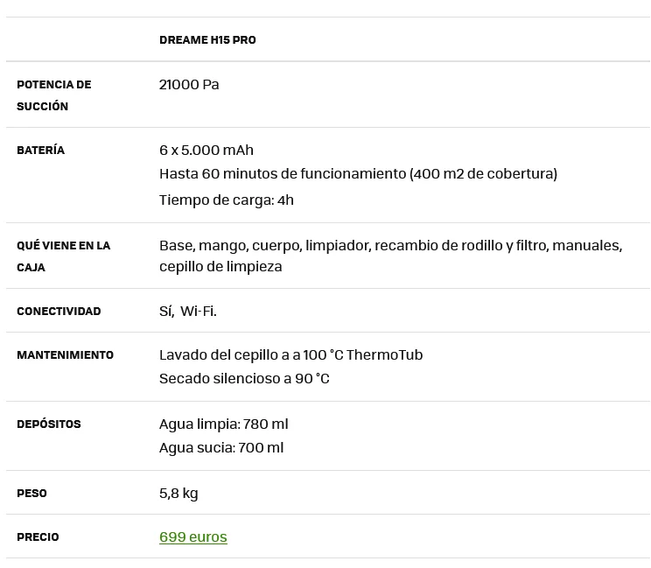Viewport: 651px width, 568px height.
Task: Click the Agua sucia: 700 ml text
Action: tap(220, 447)
